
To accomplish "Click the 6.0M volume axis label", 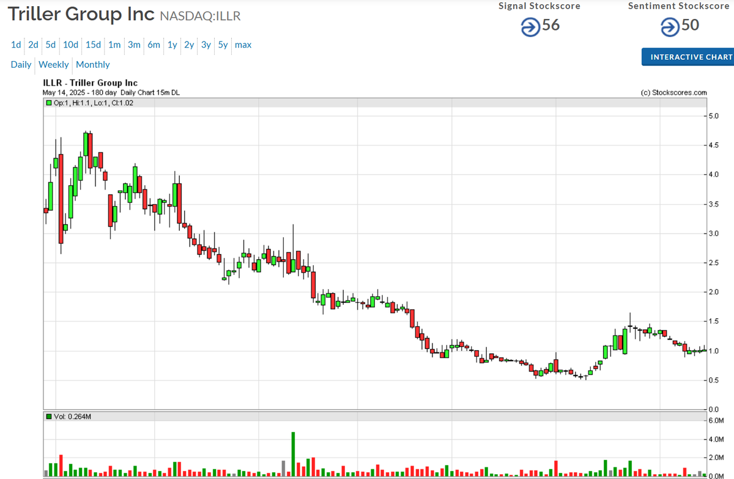I will click(716, 421).
